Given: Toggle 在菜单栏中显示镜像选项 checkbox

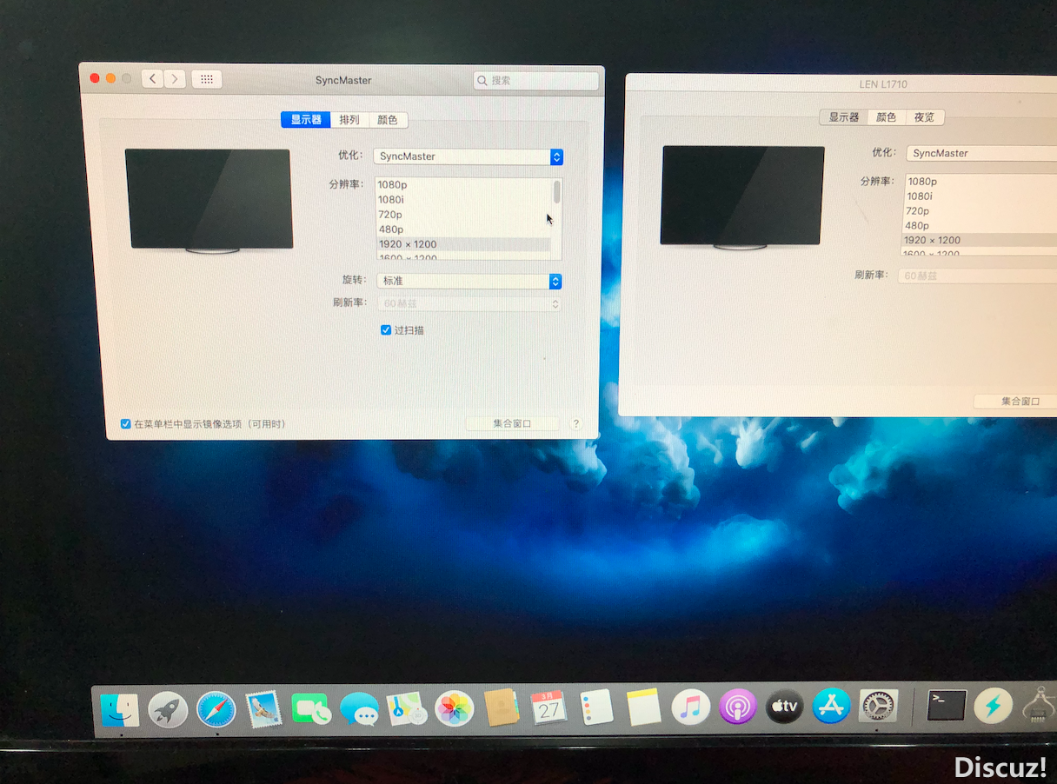Looking at the screenshot, I should tap(125, 424).
